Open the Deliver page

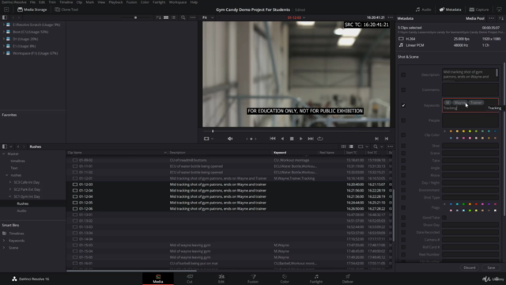click(x=348, y=279)
